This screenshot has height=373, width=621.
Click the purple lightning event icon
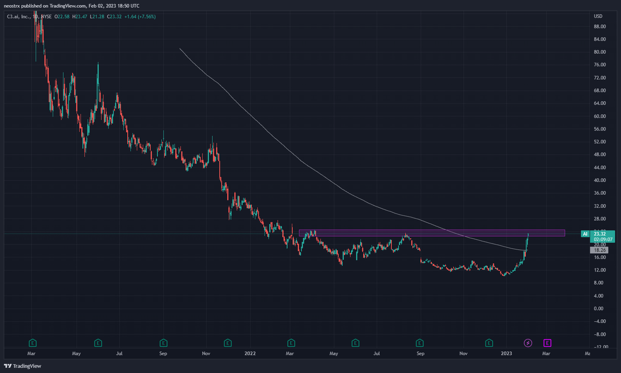coord(528,342)
